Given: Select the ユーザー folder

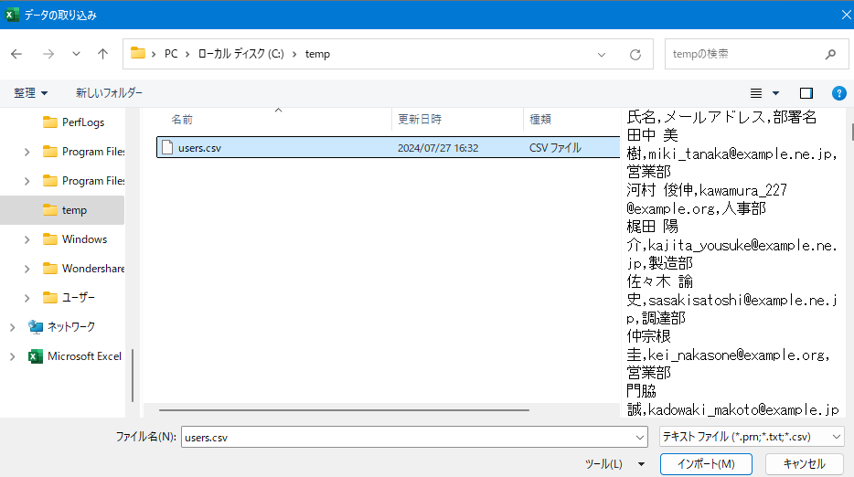Looking at the screenshot, I should 69,297.
